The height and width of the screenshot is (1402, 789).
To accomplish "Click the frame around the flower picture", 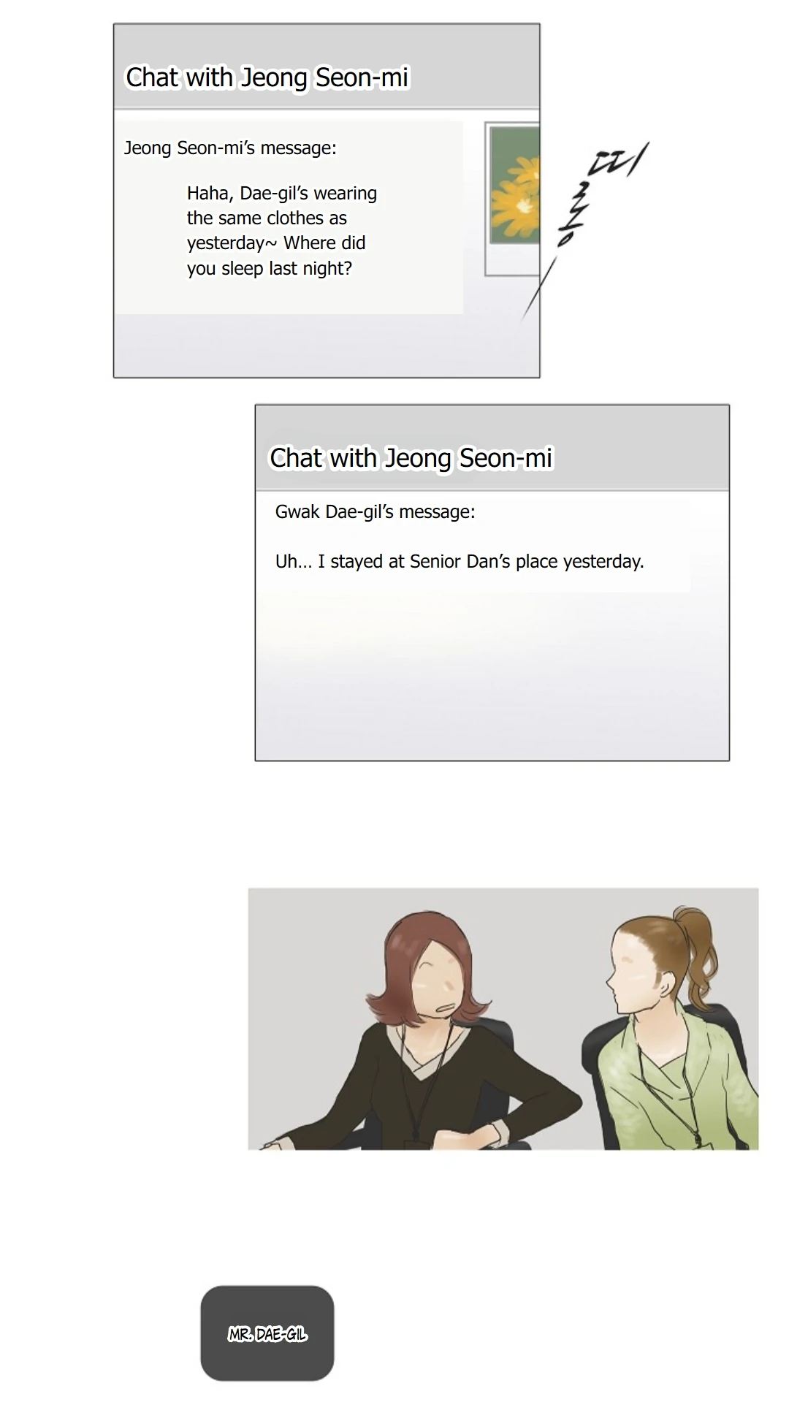I will tap(512, 198).
